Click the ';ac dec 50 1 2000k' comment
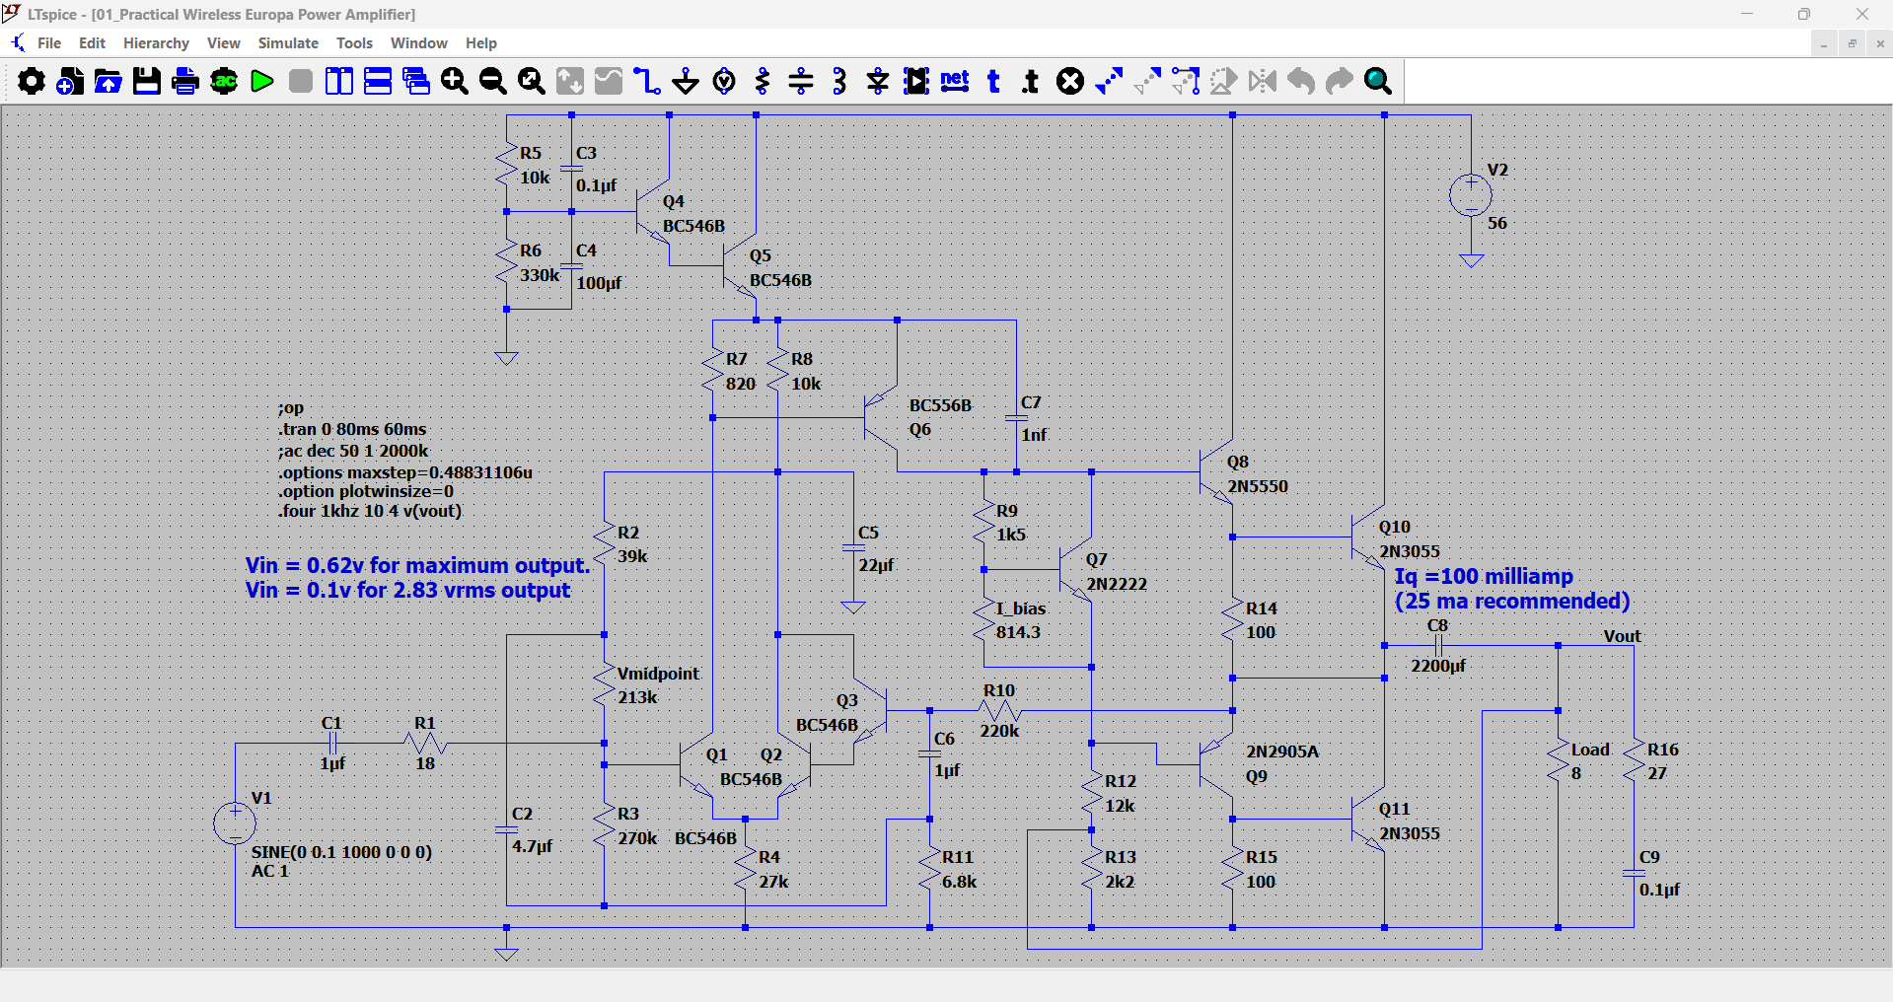The image size is (1893, 1002). pyautogui.click(x=353, y=451)
